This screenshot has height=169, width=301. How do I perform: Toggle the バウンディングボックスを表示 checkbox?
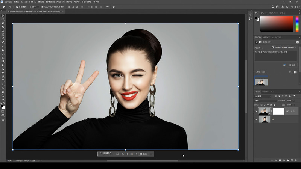coord(43,7)
